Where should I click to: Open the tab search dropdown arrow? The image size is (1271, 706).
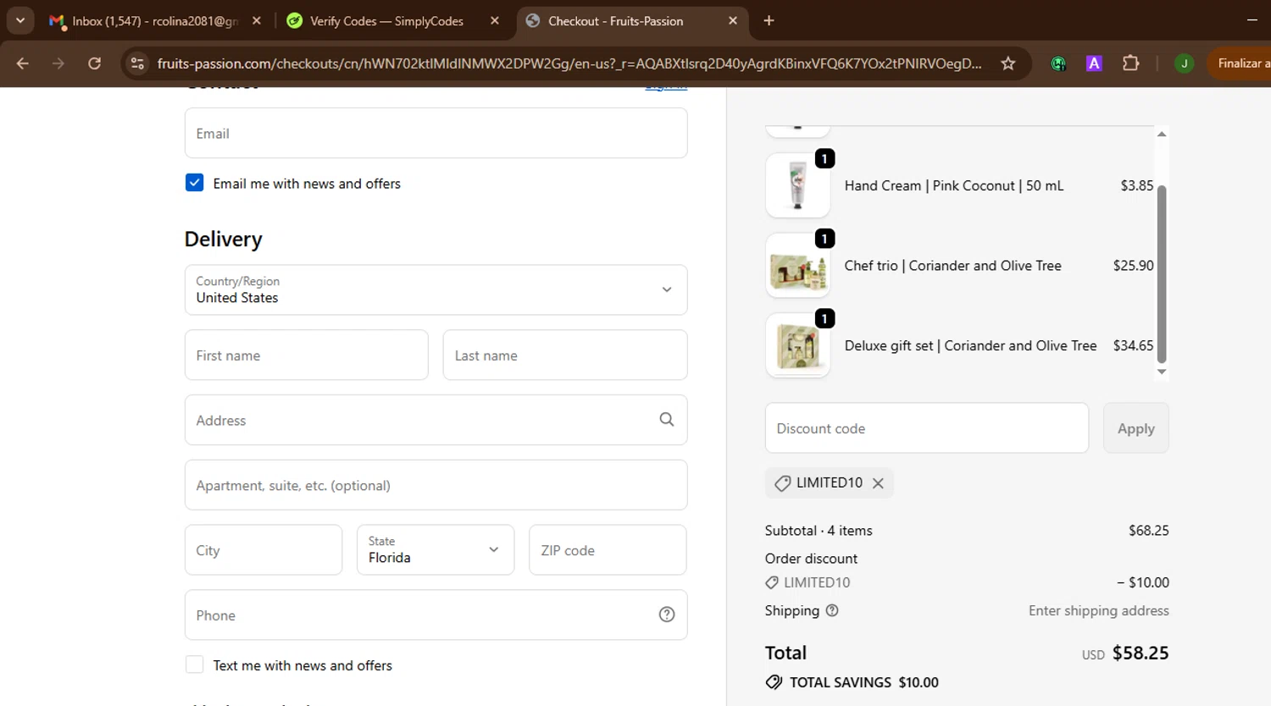click(x=20, y=20)
